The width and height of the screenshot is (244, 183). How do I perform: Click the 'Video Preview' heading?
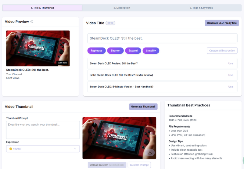[x=17, y=22]
